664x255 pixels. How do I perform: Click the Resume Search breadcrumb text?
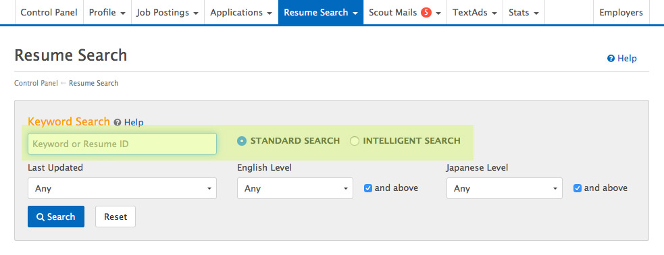pos(94,83)
